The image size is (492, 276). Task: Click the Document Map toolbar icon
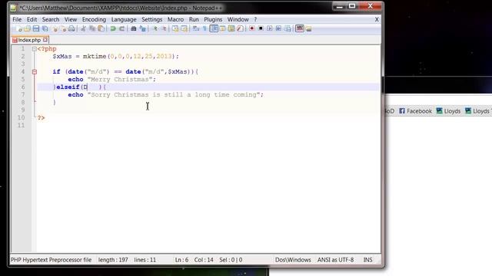231,29
